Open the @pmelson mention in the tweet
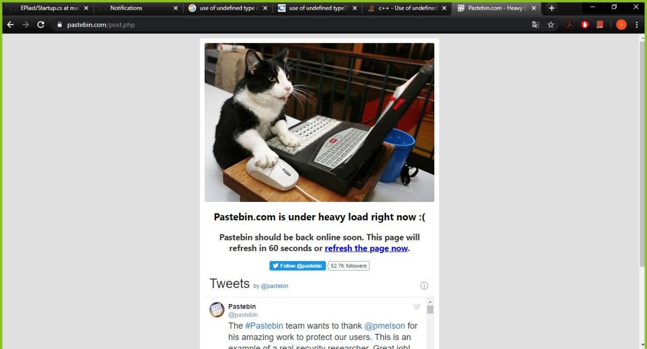Image resolution: width=647 pixels, height=349 pixels. (385, 326)
